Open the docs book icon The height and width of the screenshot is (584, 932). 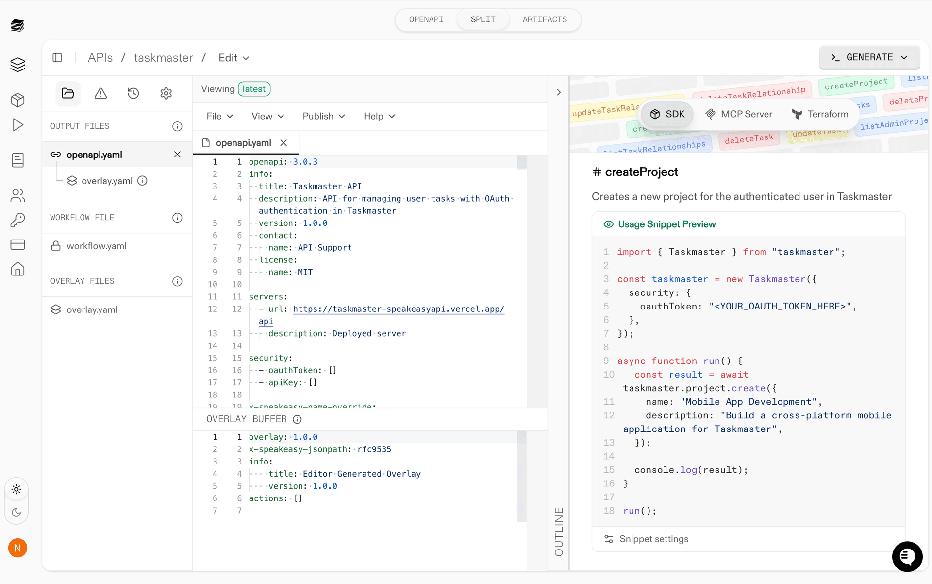(17, 159)
